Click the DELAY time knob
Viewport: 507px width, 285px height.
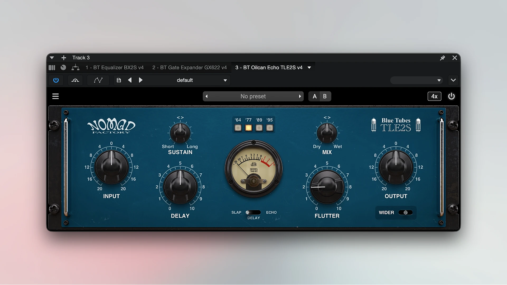[180, 187]
